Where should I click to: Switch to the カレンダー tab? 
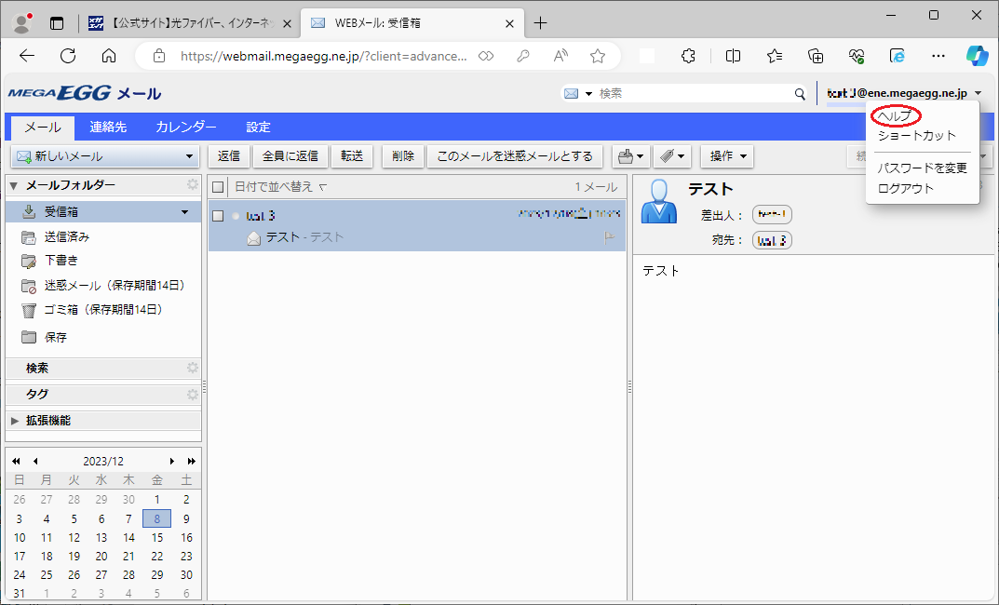[x=186, y=127]
